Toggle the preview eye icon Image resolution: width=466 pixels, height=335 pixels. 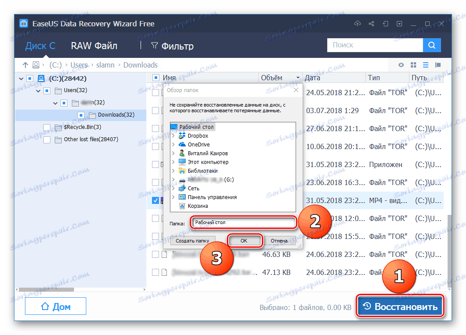pos(401,65)
